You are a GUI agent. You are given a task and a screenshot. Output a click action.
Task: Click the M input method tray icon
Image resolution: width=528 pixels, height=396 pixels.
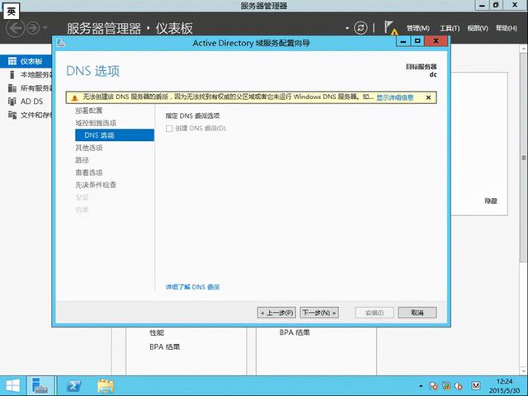tap(475, 386)
